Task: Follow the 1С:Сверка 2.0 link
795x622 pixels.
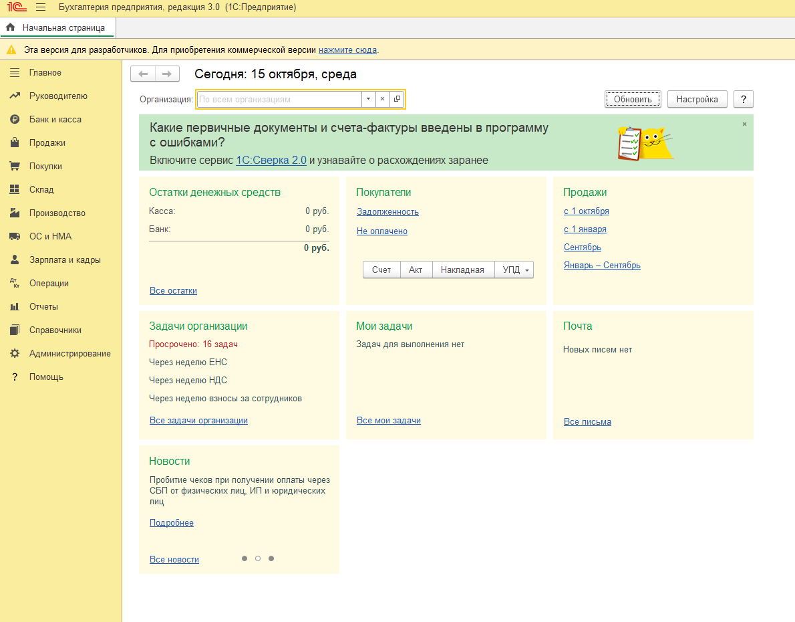Action: point(271,161)
